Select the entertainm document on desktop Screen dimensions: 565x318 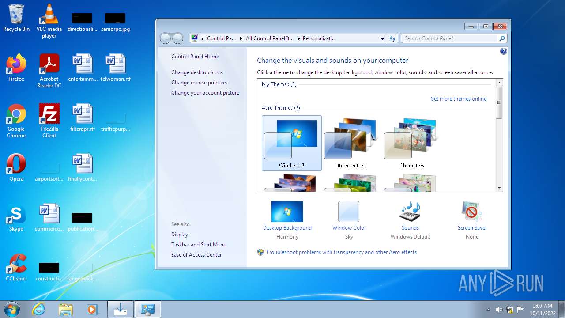(x=83, y=68)
